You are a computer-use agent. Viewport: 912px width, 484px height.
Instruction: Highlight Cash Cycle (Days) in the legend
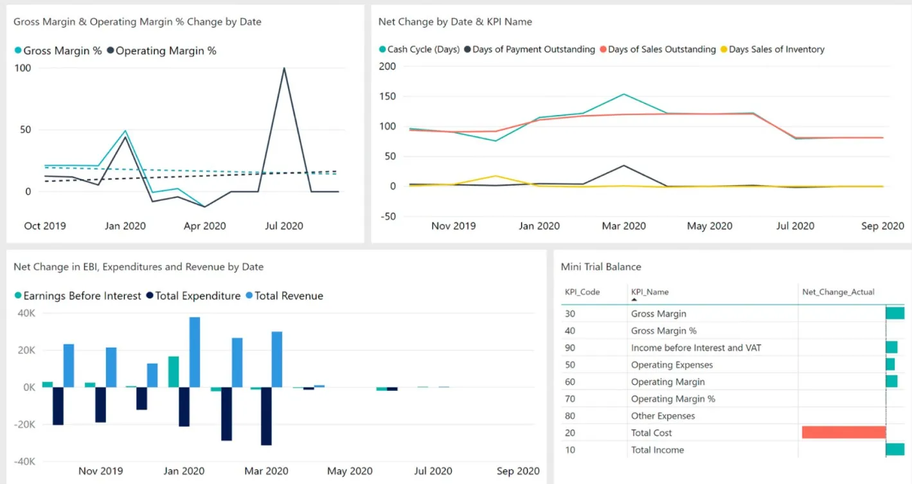(x=419, y=49)
